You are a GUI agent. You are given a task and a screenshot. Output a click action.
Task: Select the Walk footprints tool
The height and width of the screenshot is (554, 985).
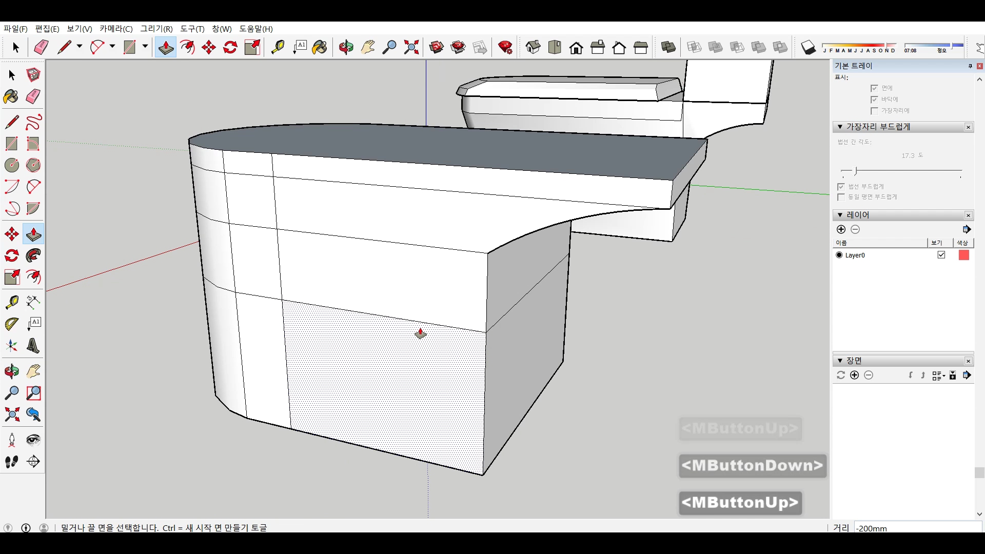click(x=11, y=462)
